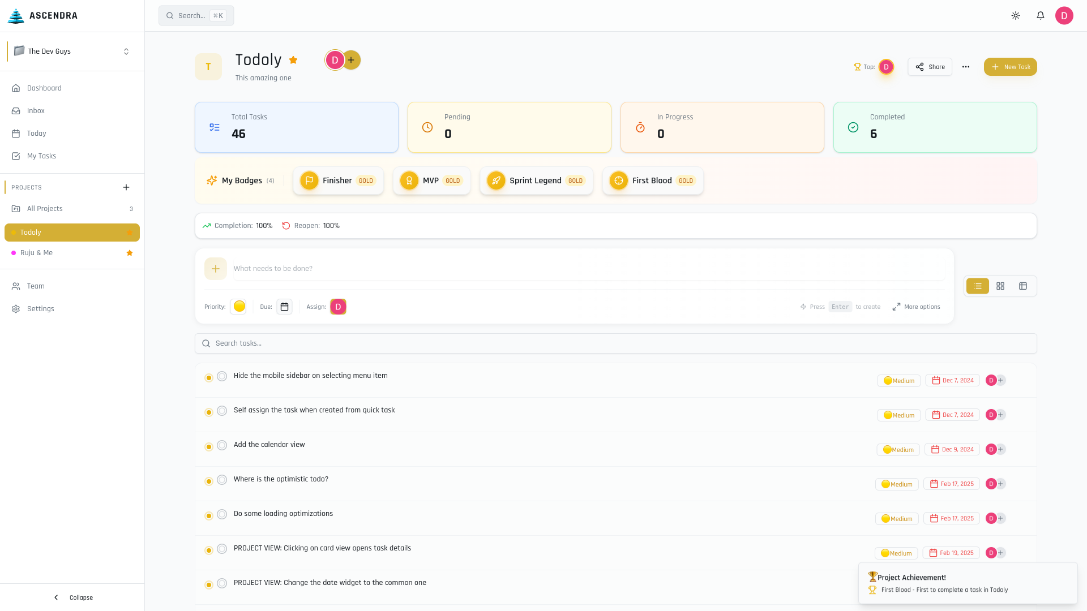
Task: Open the due date calendar picker
Action: coord(284,307)
